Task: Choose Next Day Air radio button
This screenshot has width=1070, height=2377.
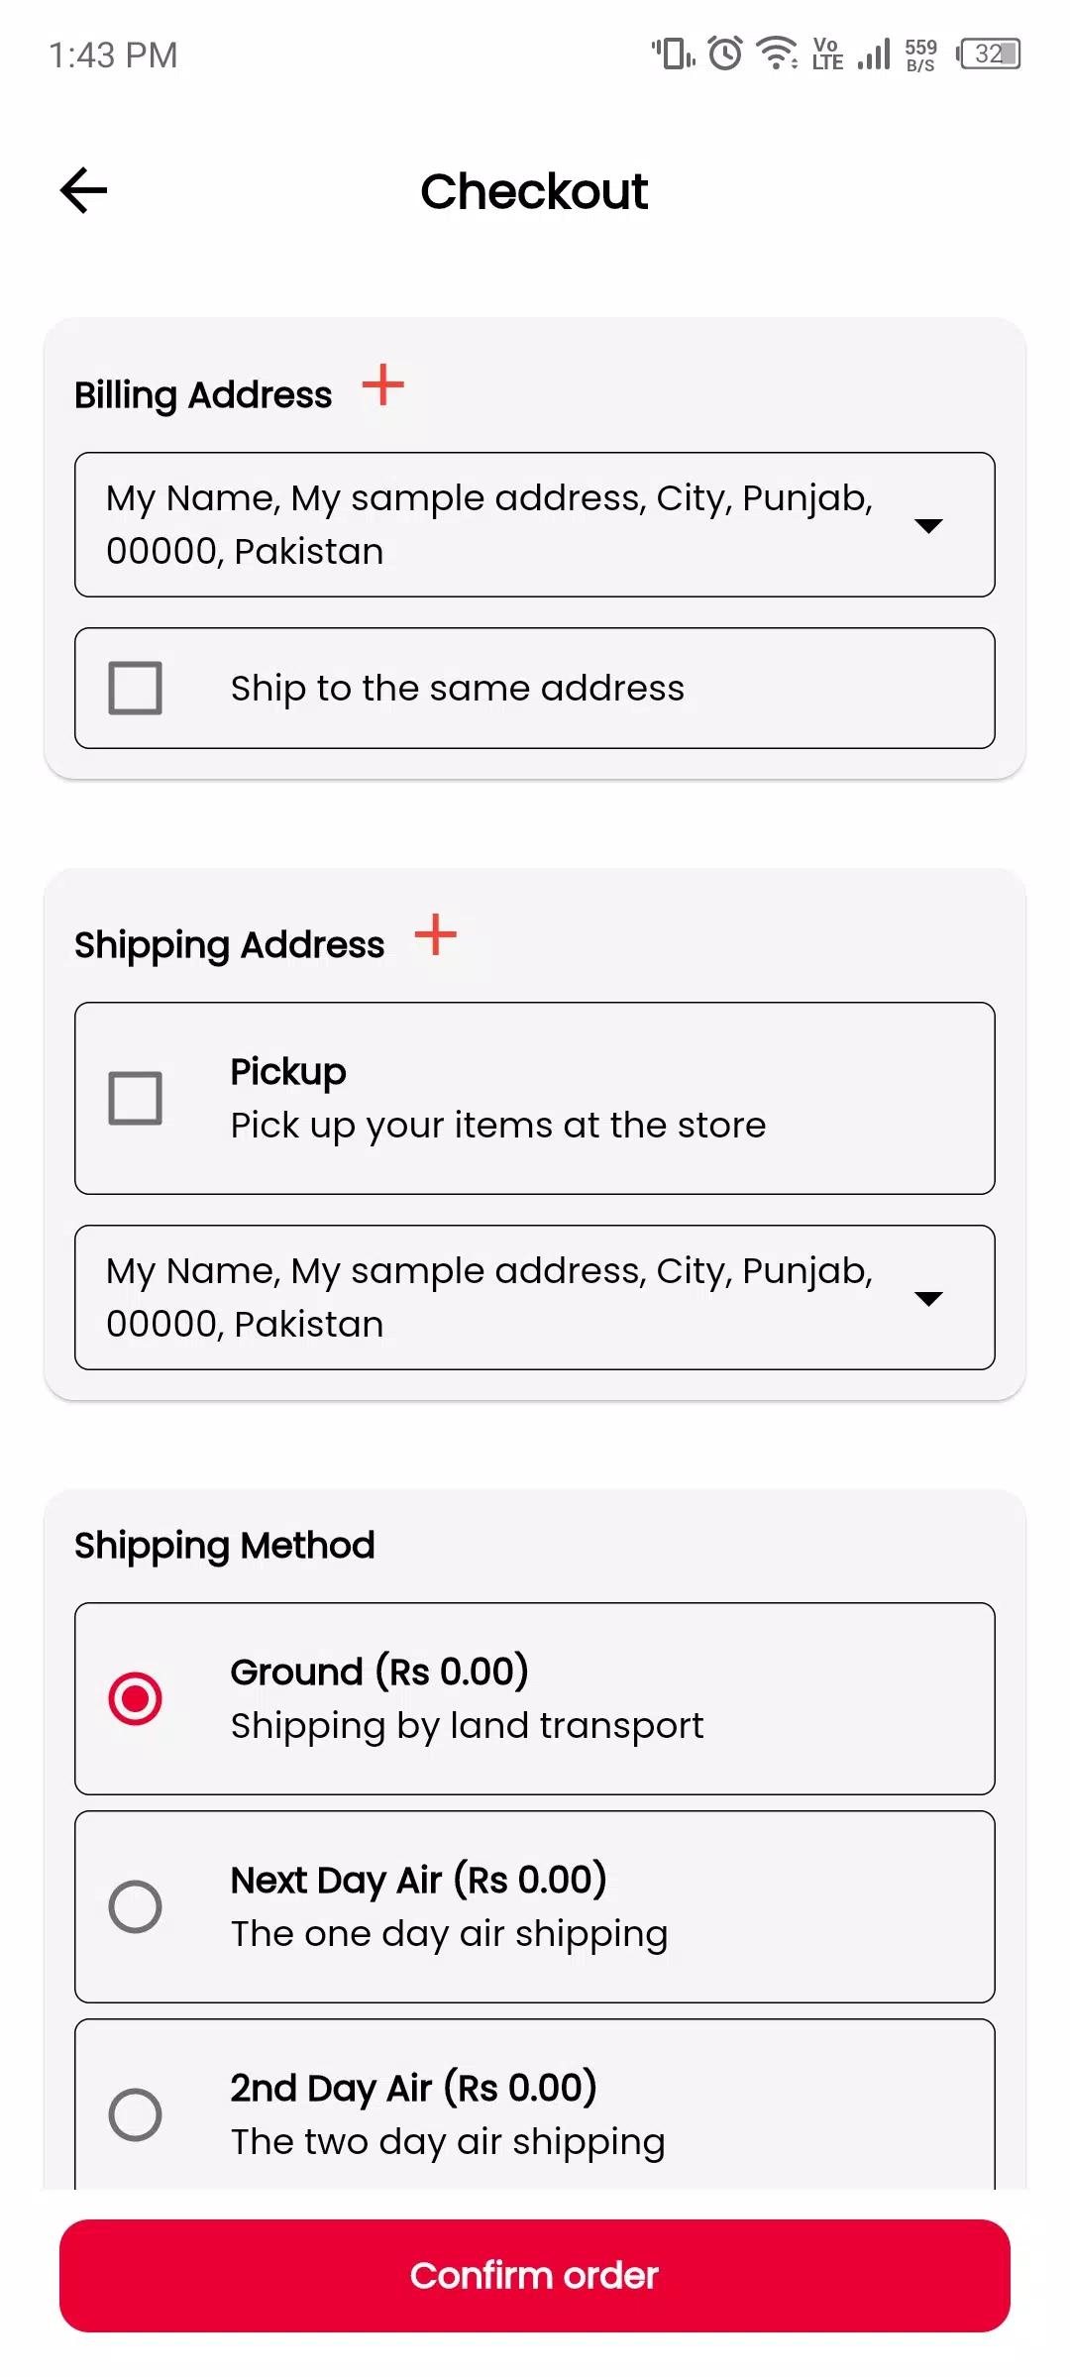Action: click(135, 1906)
